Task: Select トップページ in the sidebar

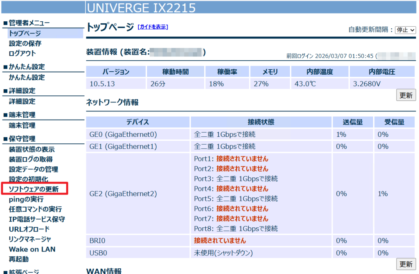Action: coord(25,34)
